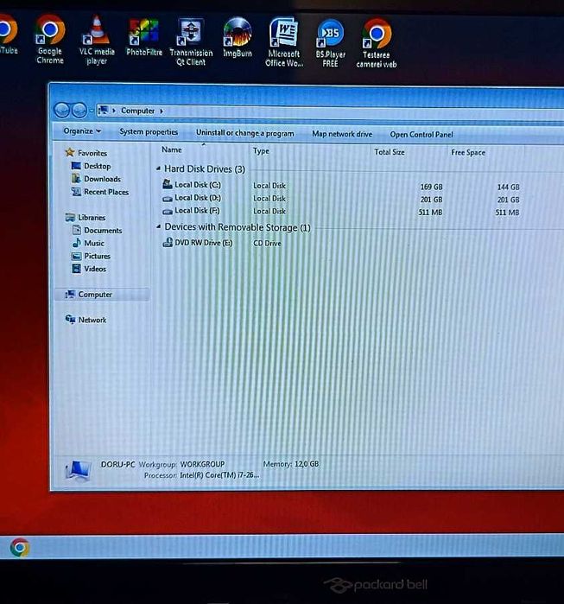Click the Computer breadcrumb arrow
The height and width of the screenshot is (604, 564).
click(x=162, y=111)
